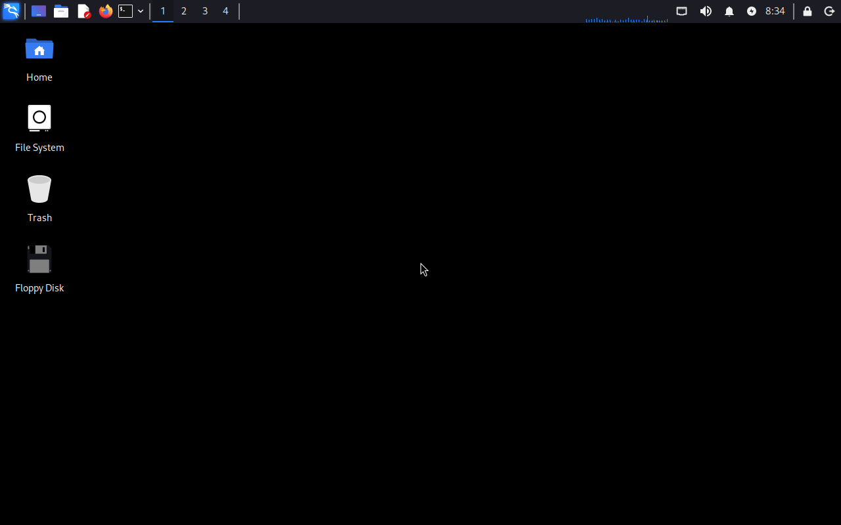The height and width of the screenshot is (525, 841).
Task: Click the Show Desktop panel icon
Action: pos(39,11)
